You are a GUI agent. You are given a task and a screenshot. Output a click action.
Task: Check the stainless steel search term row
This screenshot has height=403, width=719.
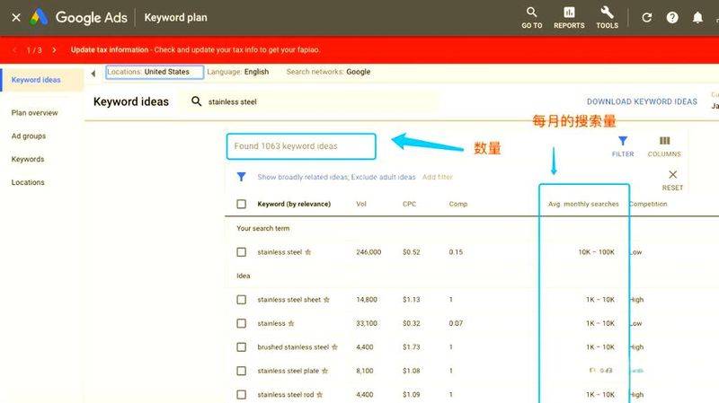pyautogui.click(x=241, y=252)
